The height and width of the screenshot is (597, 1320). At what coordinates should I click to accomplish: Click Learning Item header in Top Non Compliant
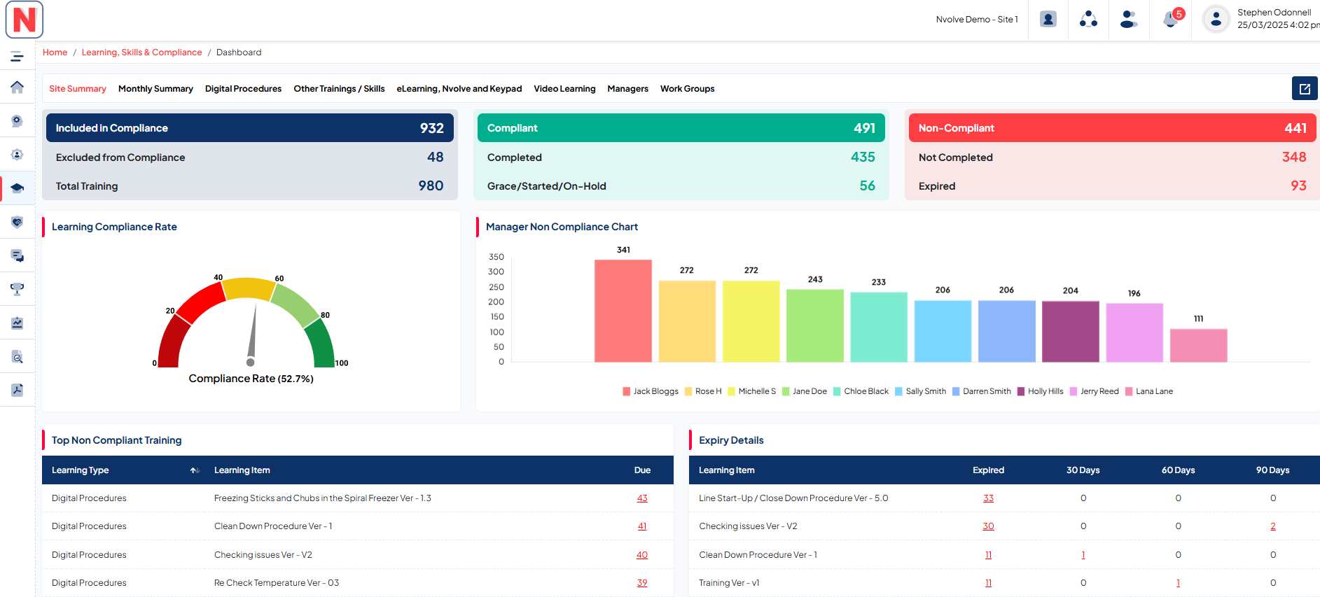[x=242, y=470]
